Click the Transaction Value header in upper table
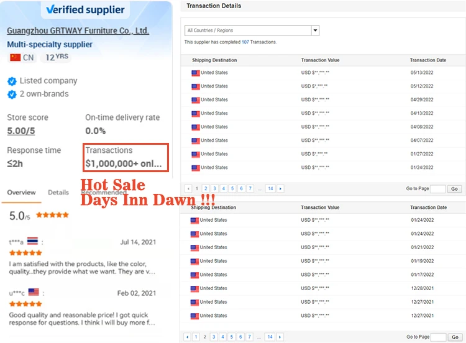Image resolution: width=466 pixels, height=343 pixels. [x=320, y=60]
